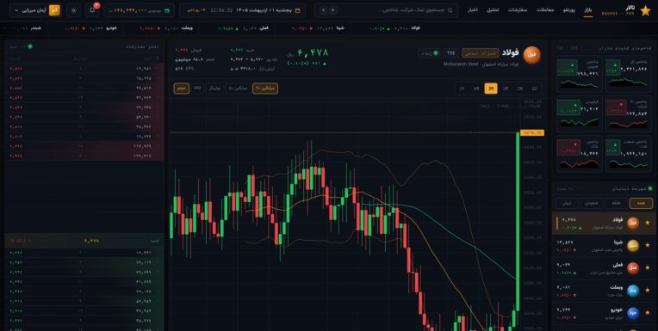The width and height of the screenshot is (658, 331).
Task: Toggle favorite star on فملی watchlist row
Action: [x=647, y=268]
